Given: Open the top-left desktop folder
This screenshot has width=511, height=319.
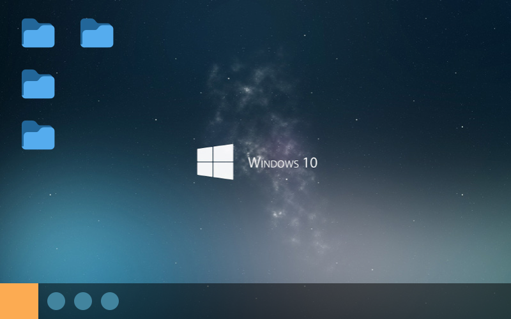Looking at the screenshot, I should point(38,33).
